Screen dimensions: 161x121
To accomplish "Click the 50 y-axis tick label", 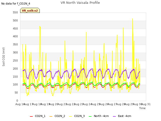I will pos(16,93).
